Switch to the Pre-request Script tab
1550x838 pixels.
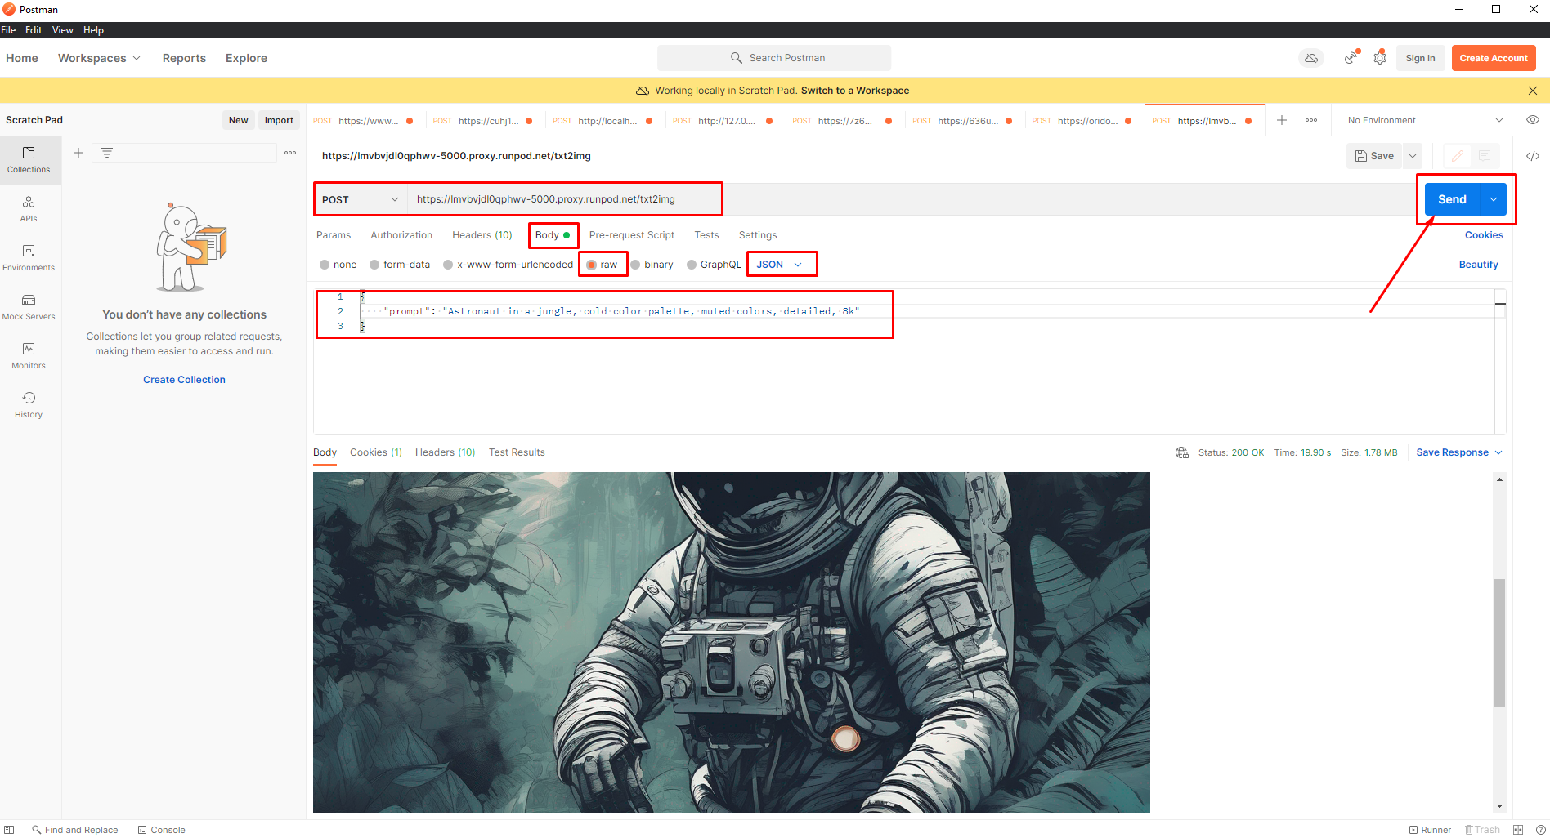632,235
